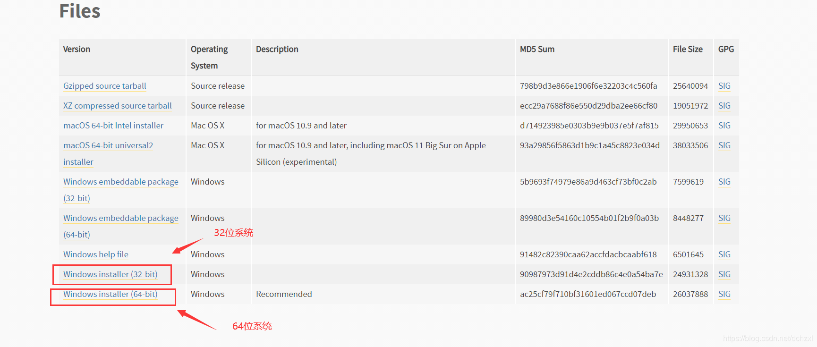Click SIG for macOS Intel installer
The image size is (817, 347).
(724, 126)
